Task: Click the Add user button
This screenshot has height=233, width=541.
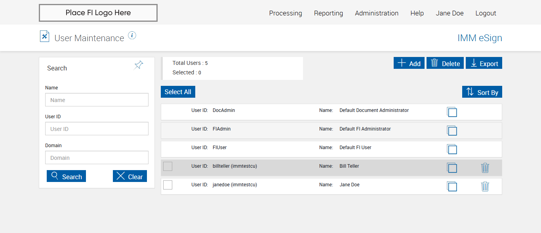Action: click(x=409, y=63)
